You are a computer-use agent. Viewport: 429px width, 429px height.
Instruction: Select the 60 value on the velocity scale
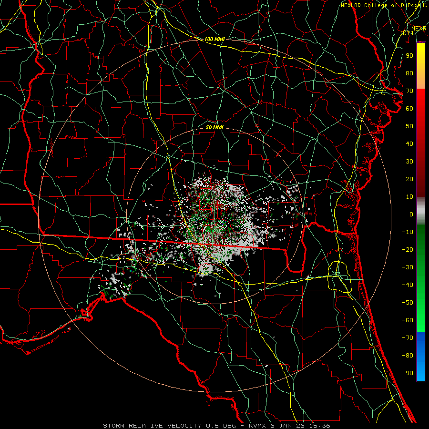(x=409, y=109)
